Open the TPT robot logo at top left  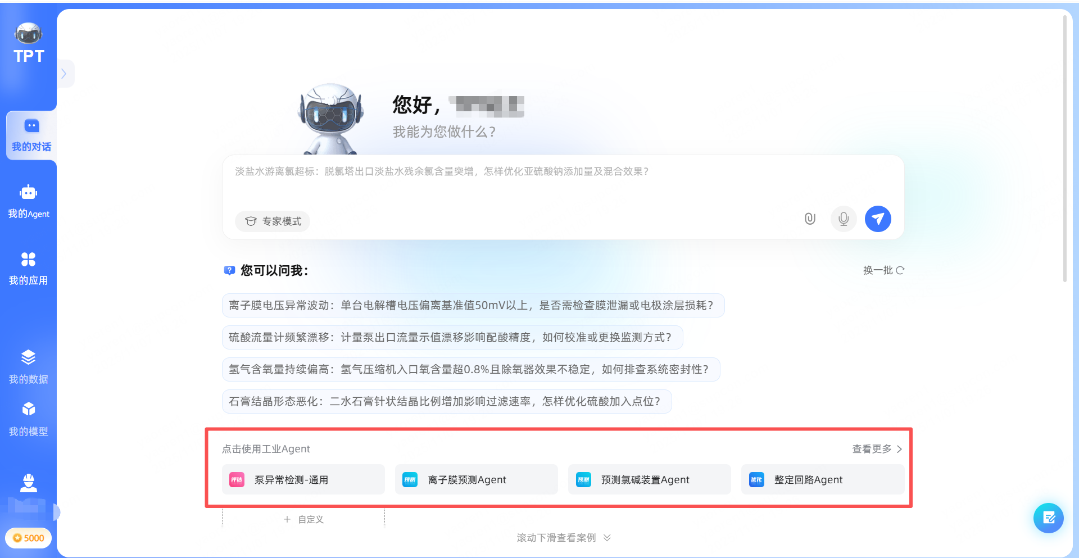28,34
